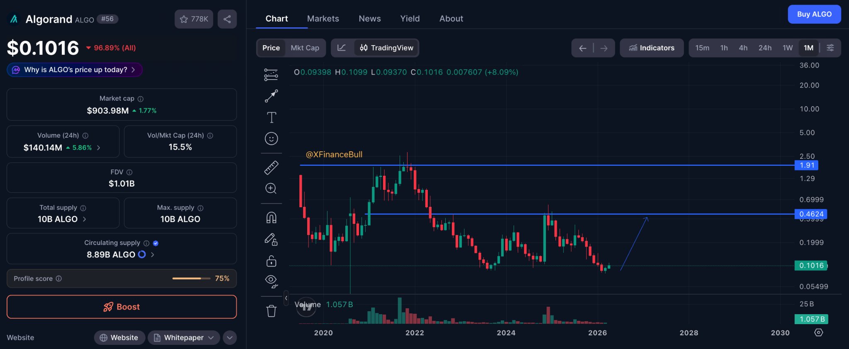Select the TradingView chart mode

coord(386,48)
